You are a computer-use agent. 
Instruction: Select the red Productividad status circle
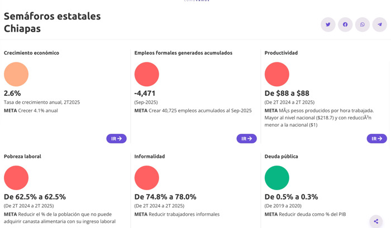(x=276, y=74)
